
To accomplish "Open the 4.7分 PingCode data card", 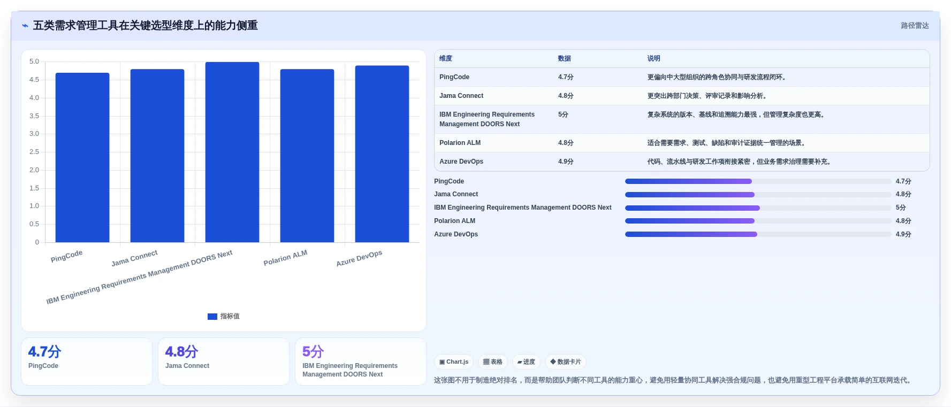I will [x=87, y=362].
